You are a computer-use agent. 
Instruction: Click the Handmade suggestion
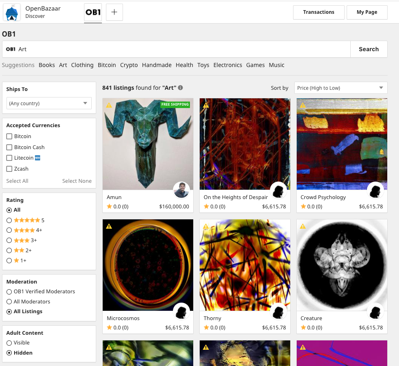pos(157,65)
